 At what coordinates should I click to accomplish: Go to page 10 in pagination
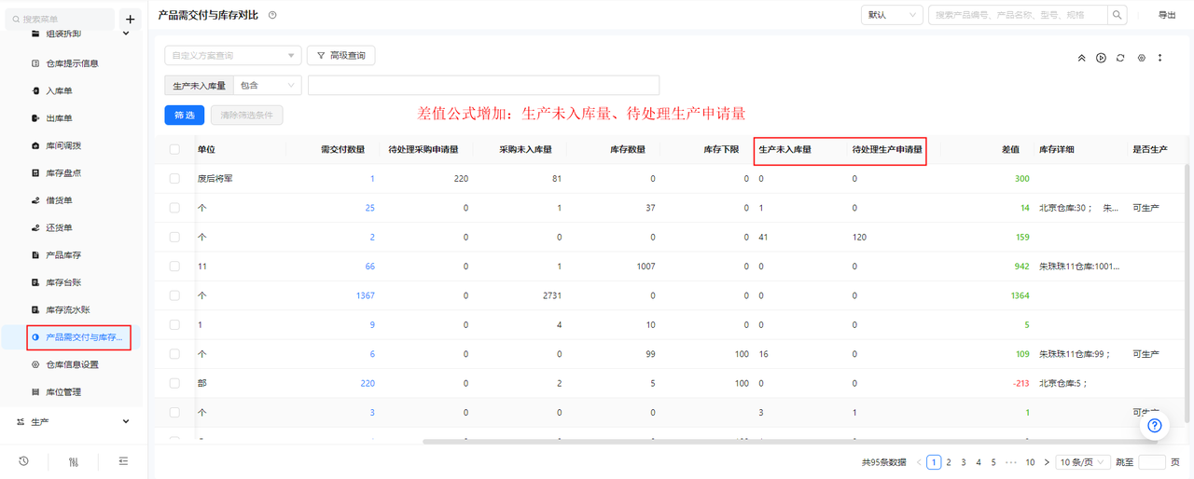tap(1030, 461)
